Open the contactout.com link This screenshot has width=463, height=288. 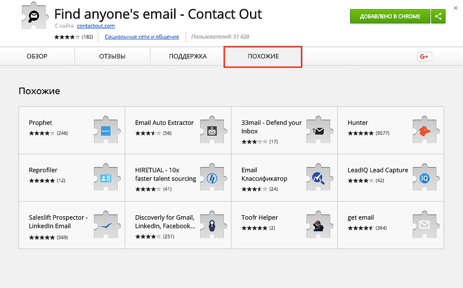(x=96, y=26)
